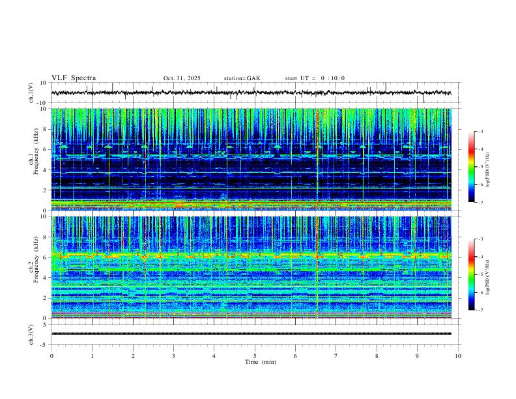The image size is (516, 399).
Task: Click the ch.2 PSD color scale bar
Action: point(471,274)
